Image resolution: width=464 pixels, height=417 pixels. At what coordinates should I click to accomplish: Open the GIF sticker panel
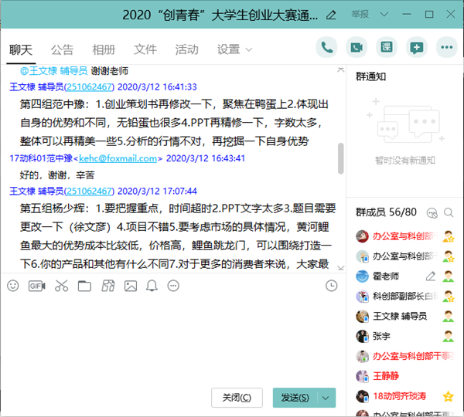pyautogui.click(x=36, y=286)
